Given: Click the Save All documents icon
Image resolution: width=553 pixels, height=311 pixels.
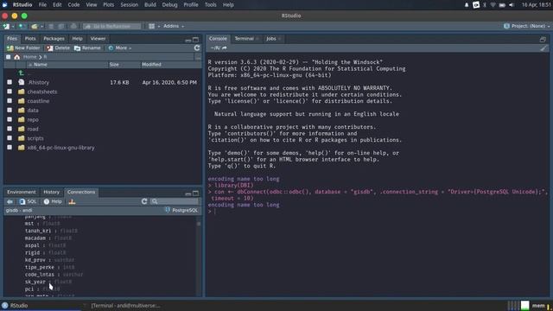Looking at the screenshot, I should pos(61,26).
